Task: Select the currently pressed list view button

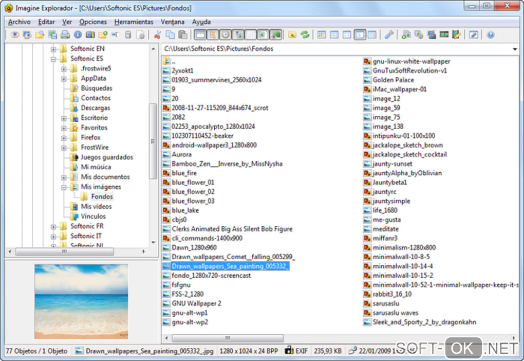Action: [360, 35]
